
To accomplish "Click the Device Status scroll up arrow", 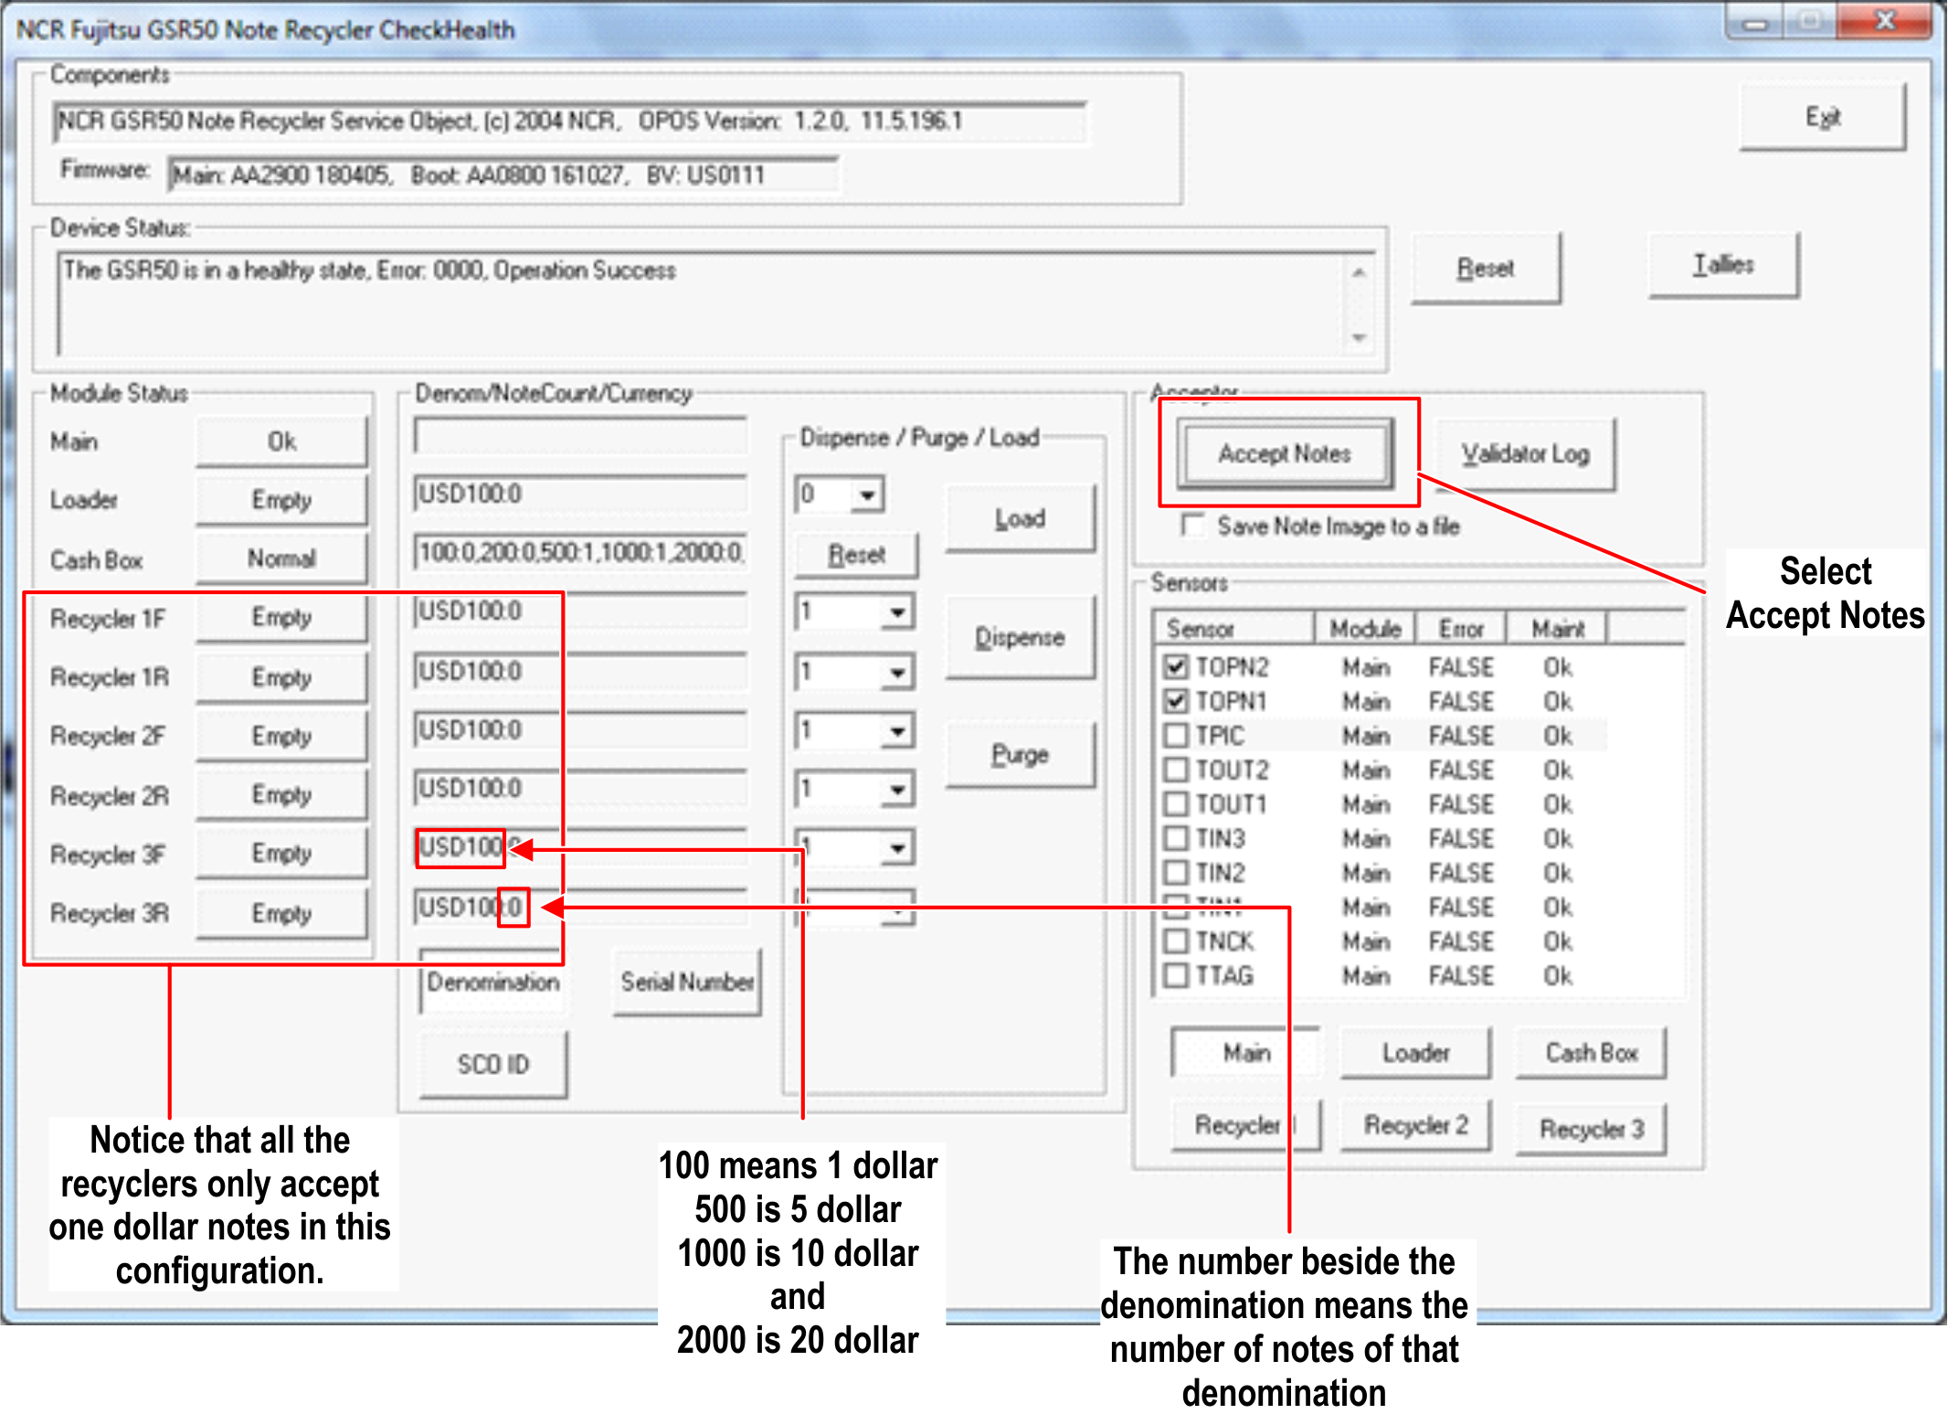I will click(1359, 272).
